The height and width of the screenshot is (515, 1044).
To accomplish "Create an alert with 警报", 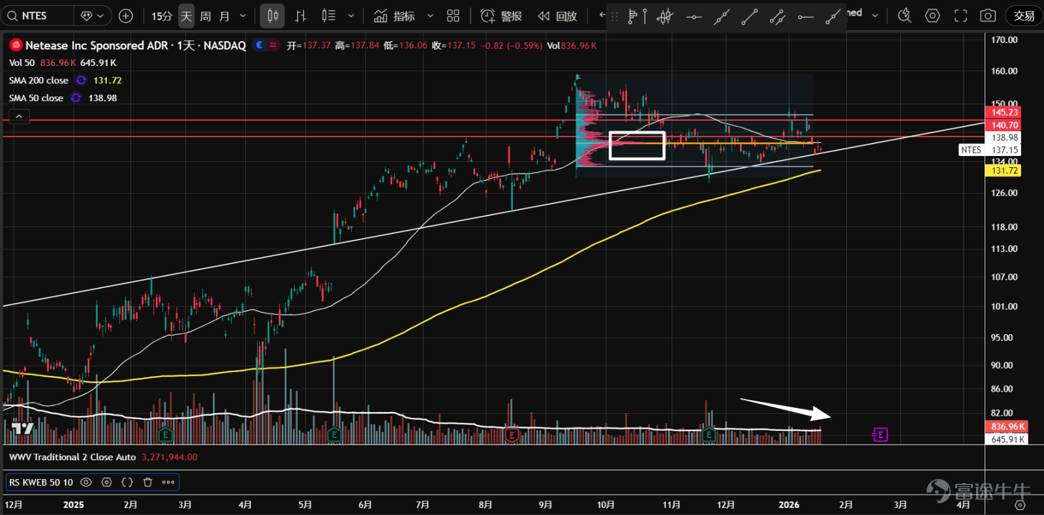I will click(x=501, y=16).
